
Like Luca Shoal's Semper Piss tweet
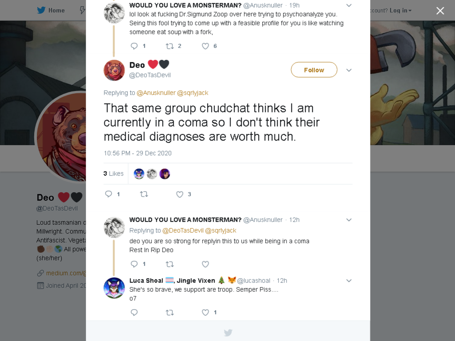(205, 313)
